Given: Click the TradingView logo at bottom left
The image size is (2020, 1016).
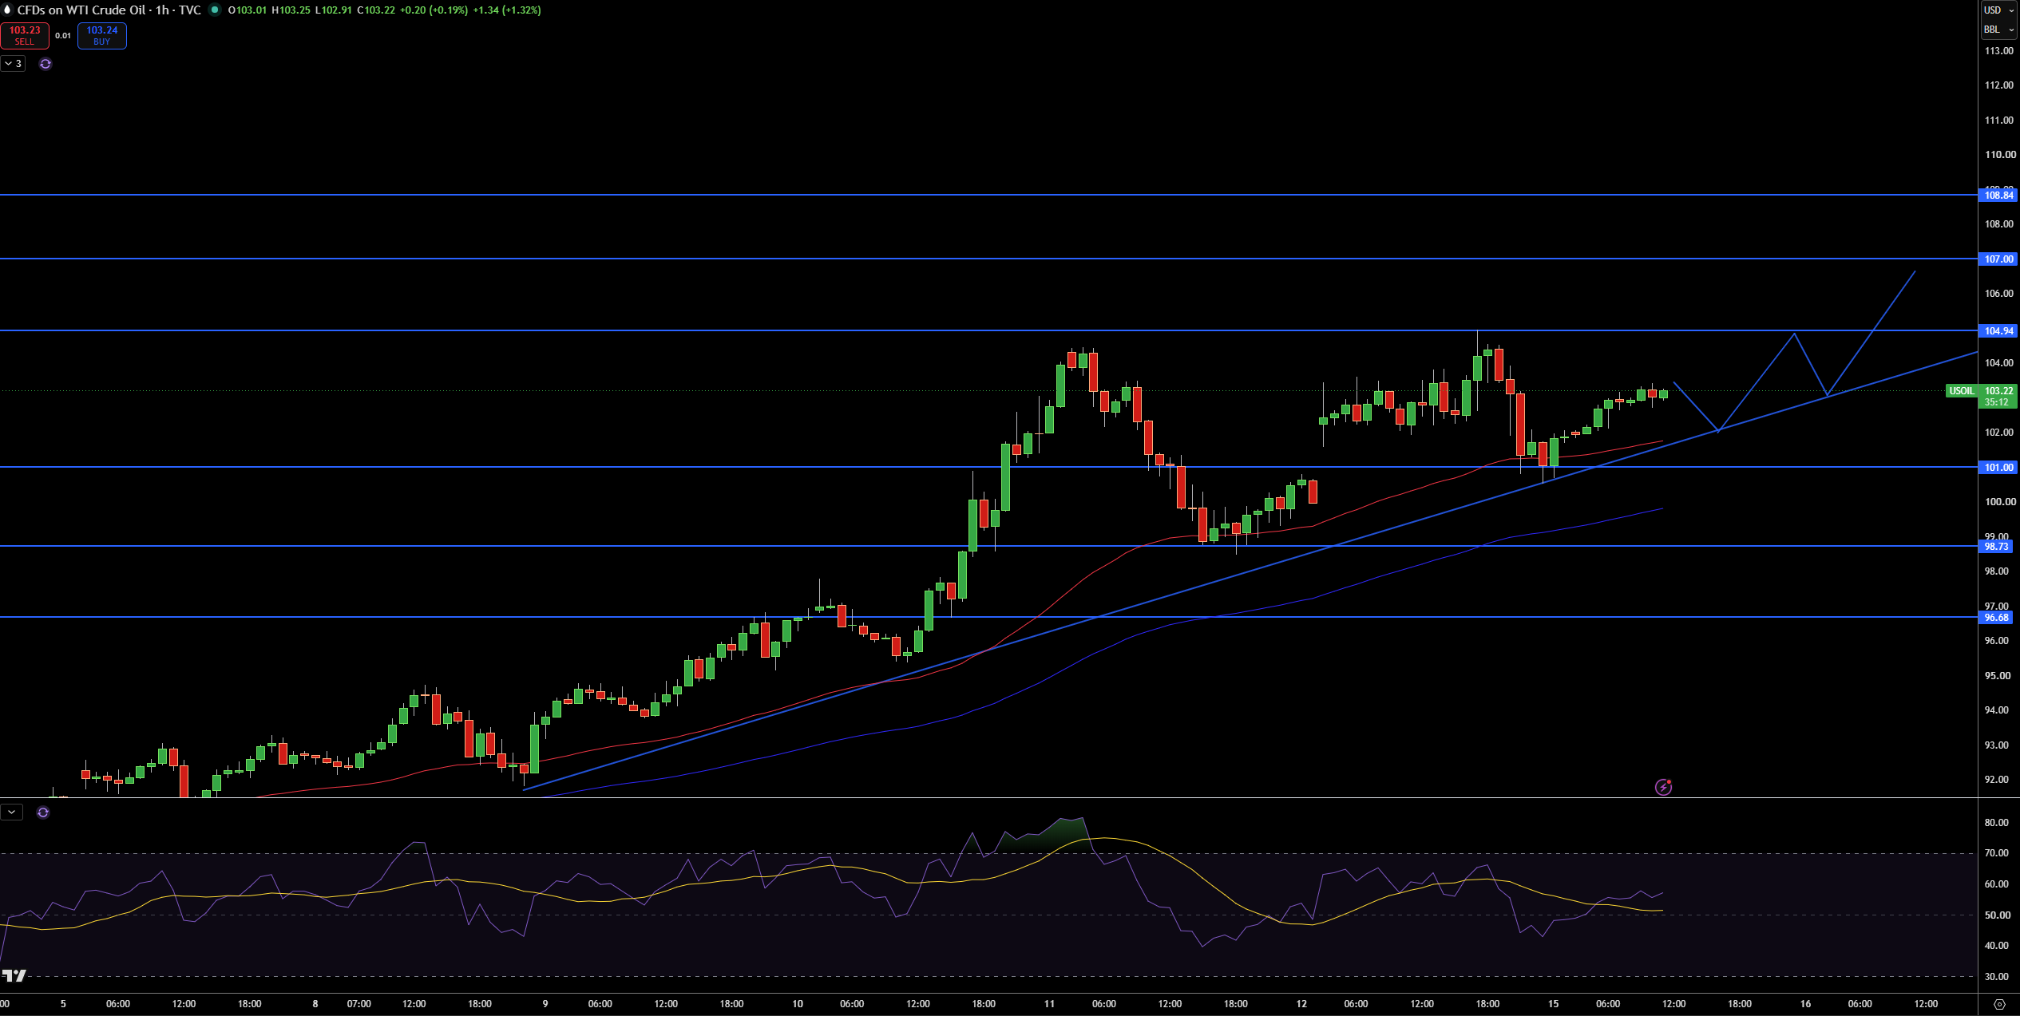Looking at the screenshot, I should coord(14,976).
